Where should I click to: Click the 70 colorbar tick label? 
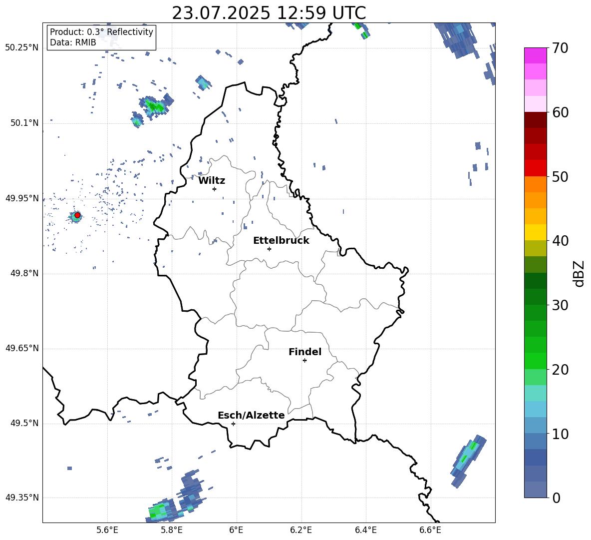(x=561, y=48)
